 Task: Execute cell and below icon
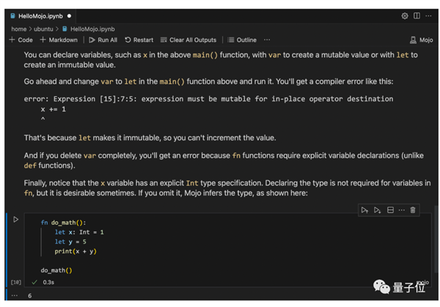[x=377, y=210]
